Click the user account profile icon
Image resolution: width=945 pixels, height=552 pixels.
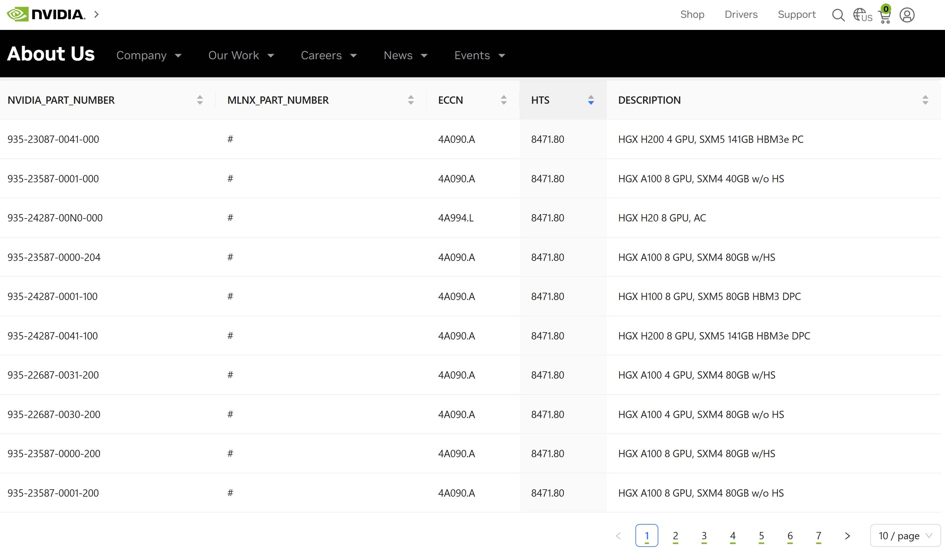(x=907, y=15)
